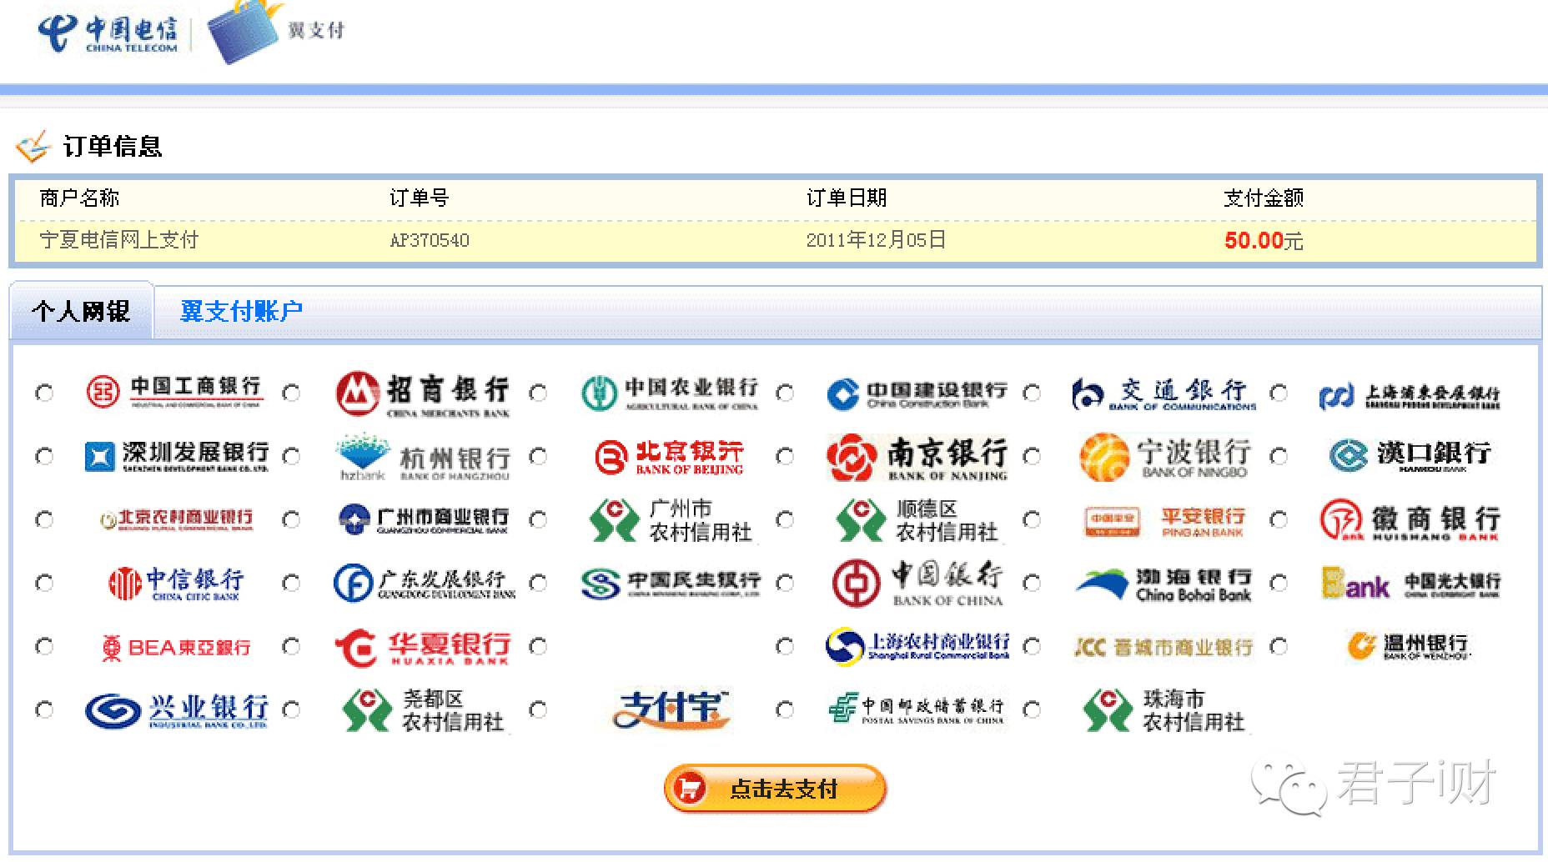Select the 中国邮政储蓄银行 logo
1548x862 pixels.
917,709
